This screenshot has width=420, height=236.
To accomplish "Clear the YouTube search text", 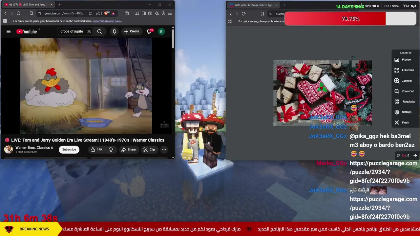I will 89,31.
